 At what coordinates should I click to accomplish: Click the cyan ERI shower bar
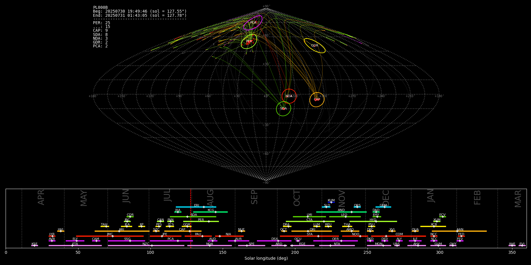tap(196, 207)
